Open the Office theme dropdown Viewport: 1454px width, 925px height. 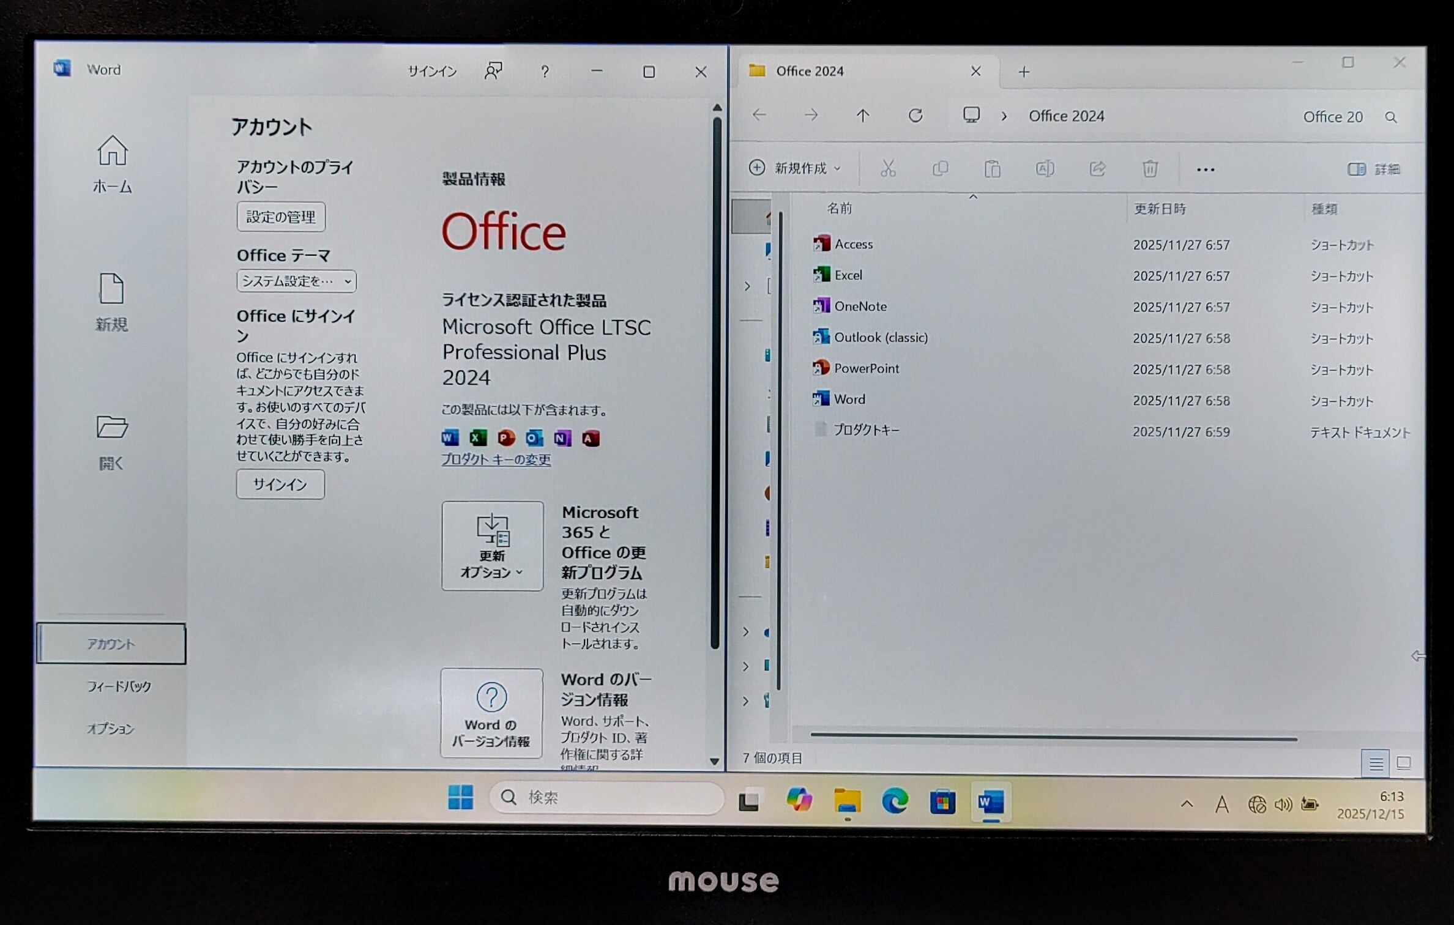point(296,281)
